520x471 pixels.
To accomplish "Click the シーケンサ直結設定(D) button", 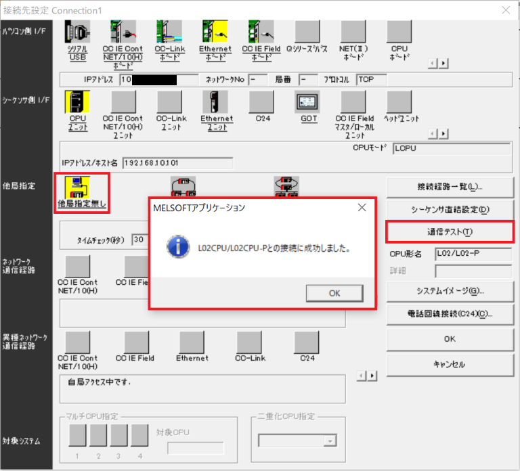I will (450, 209).
